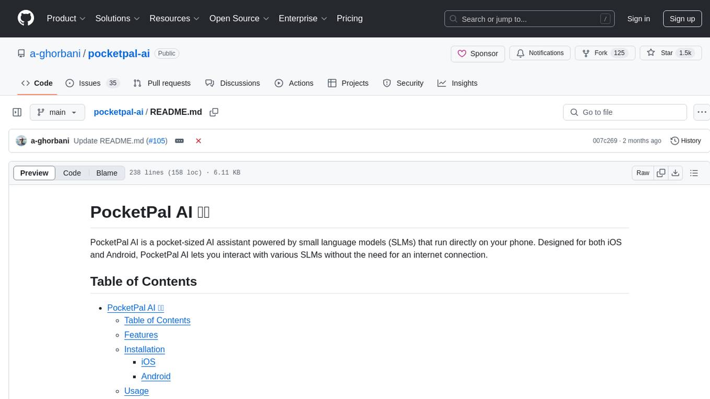Select the Code view
The width and height of the screenshot is (710, 399).
coord(72,173)
